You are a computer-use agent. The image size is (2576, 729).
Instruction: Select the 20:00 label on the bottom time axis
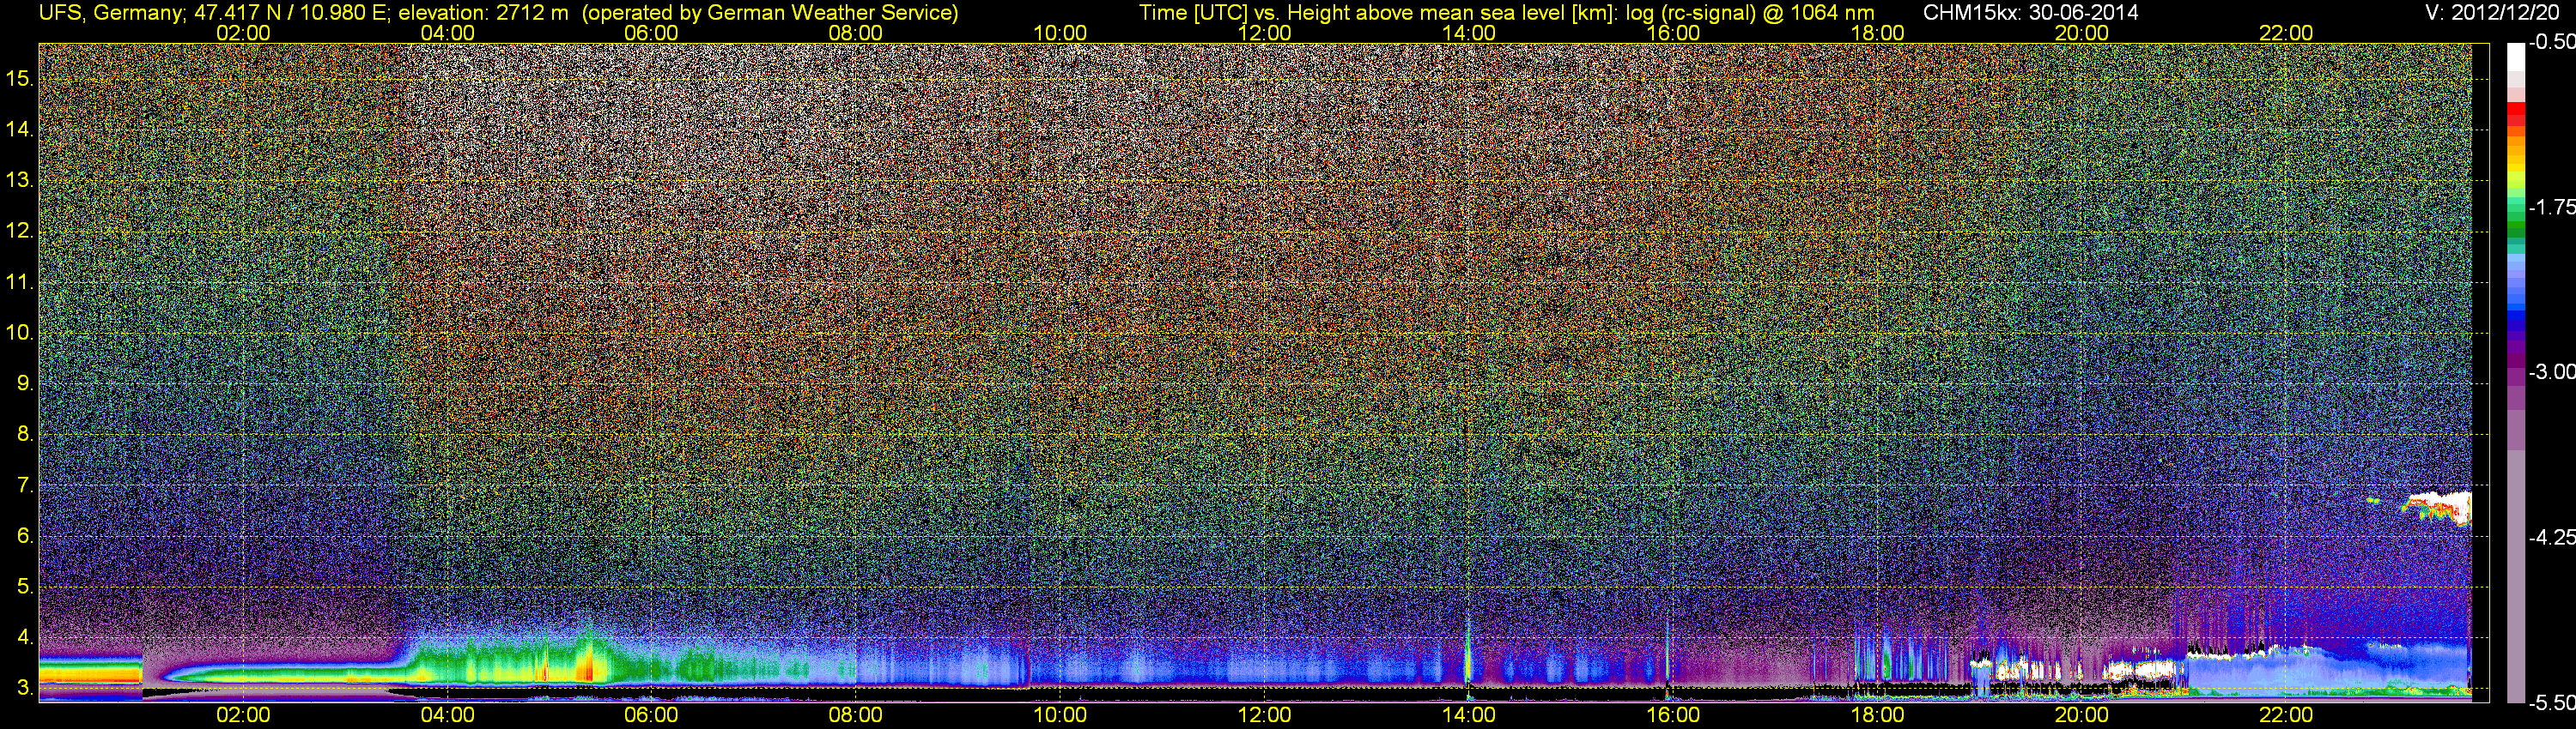2082,715
